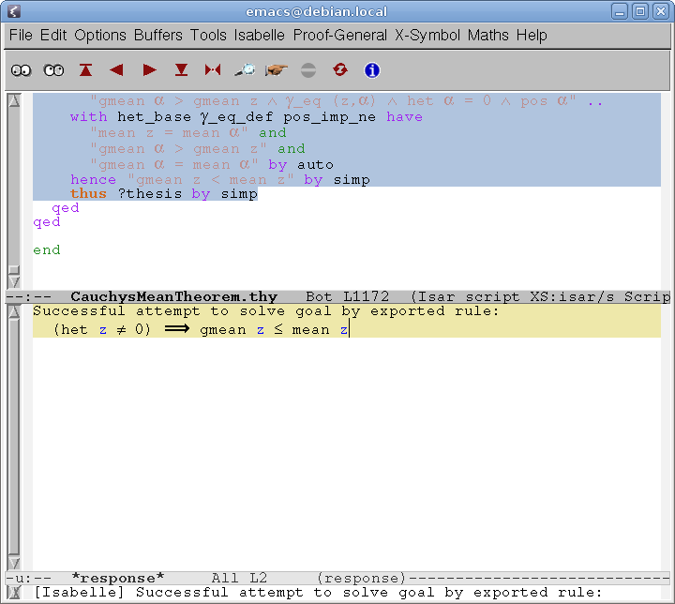Click the State display eyes icon
The image size is (675, 604).
pyautogui.click(x=22, y=70)
